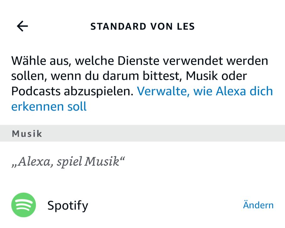Click the green Spotify logo

click(x=23, y=205)
